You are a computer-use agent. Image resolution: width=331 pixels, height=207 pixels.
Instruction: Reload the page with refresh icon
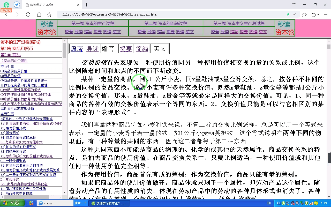[28, 14]
